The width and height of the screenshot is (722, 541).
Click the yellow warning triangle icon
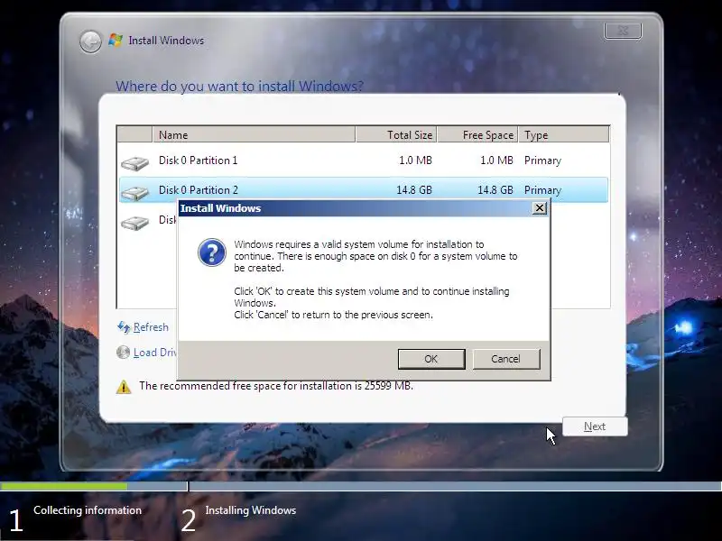pyautogui.click(x=124, y=387)
